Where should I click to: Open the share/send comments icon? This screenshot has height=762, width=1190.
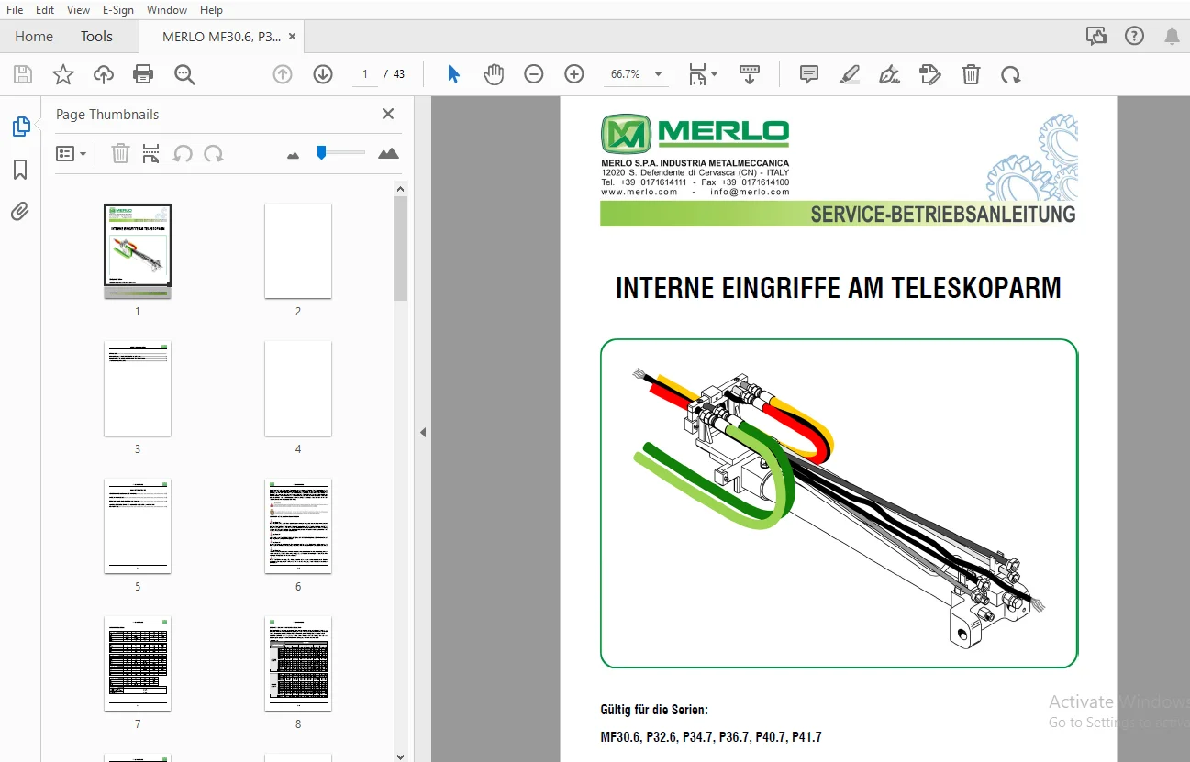tap(1095, 37)
